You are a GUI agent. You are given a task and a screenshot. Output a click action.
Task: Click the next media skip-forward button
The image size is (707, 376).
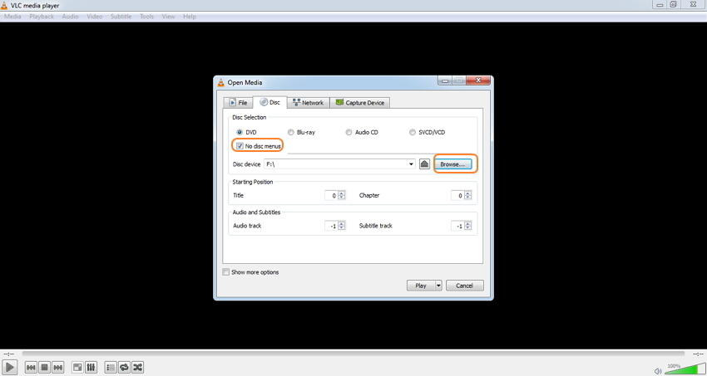tap(58, 368)
